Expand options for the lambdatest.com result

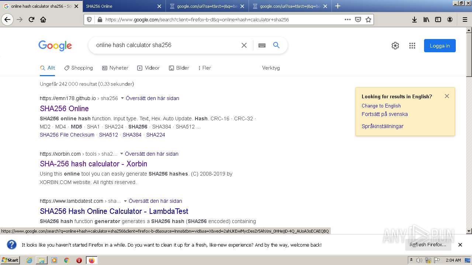click(125, 201)
